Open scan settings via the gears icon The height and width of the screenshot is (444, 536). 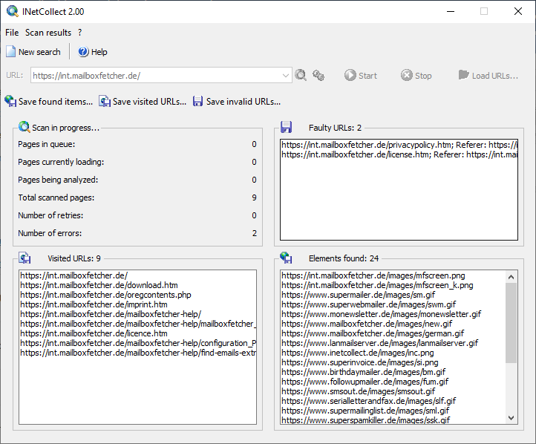(x=318, y=75)
